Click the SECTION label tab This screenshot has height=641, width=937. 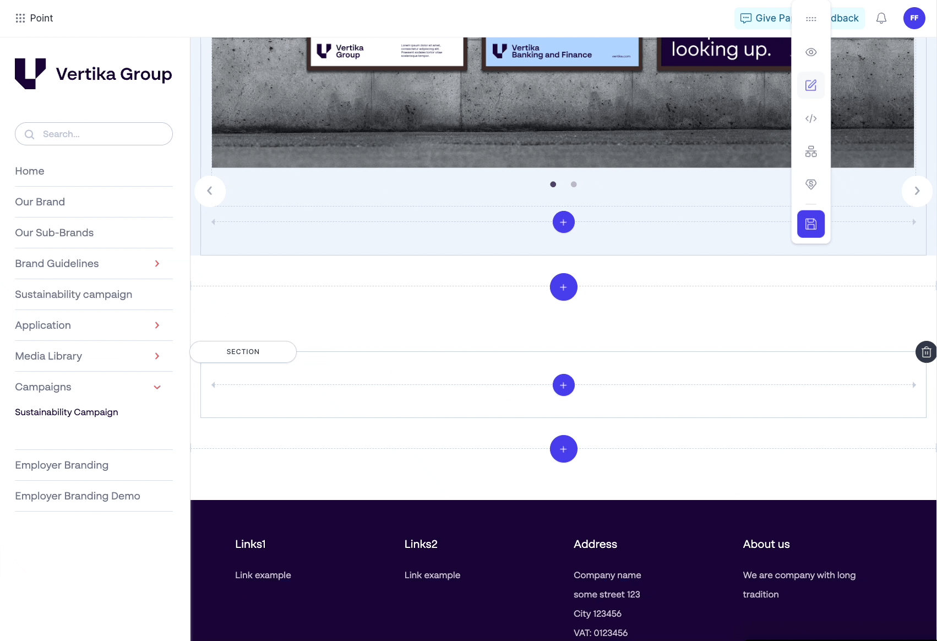point(243,352)
